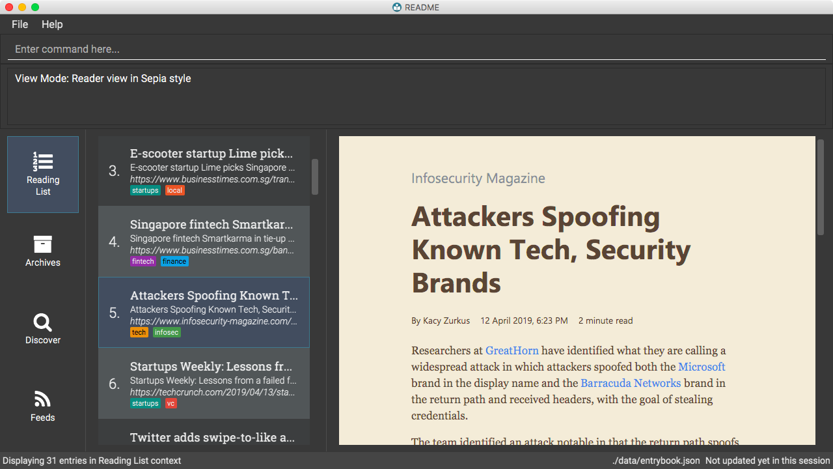Click the 'startups' tag on entry 3

click(x=145, y=190)
